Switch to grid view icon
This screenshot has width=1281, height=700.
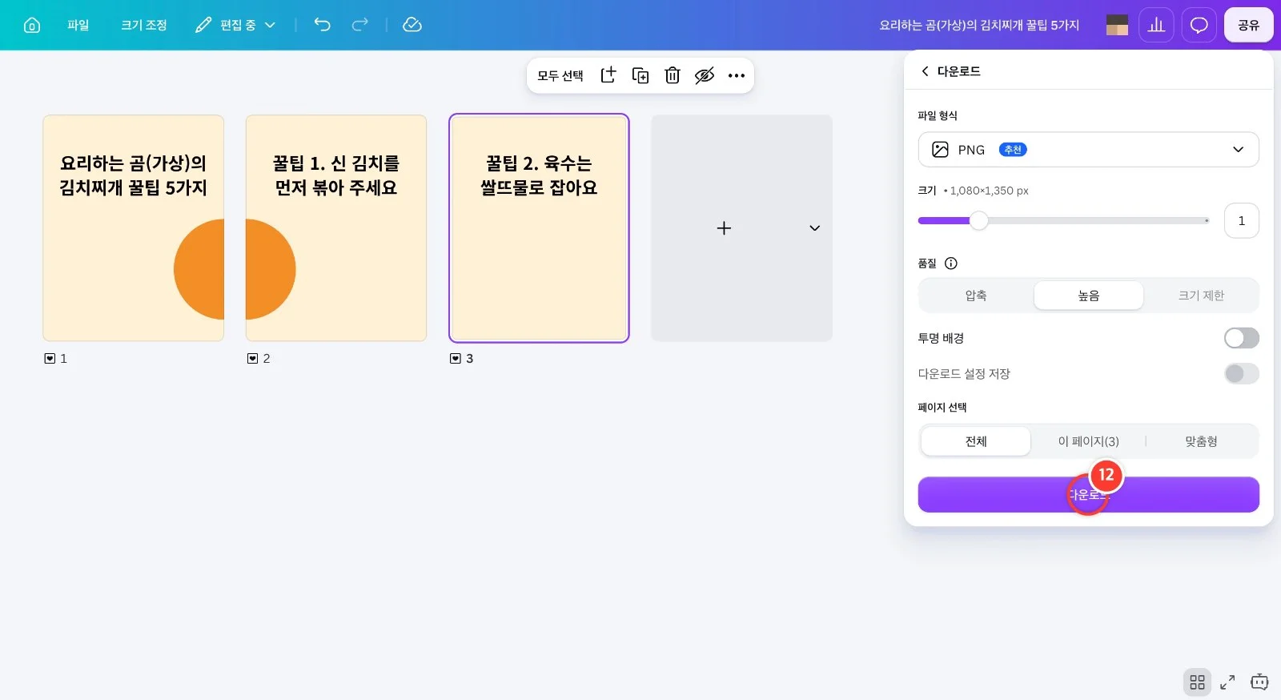pos(1197,682)
